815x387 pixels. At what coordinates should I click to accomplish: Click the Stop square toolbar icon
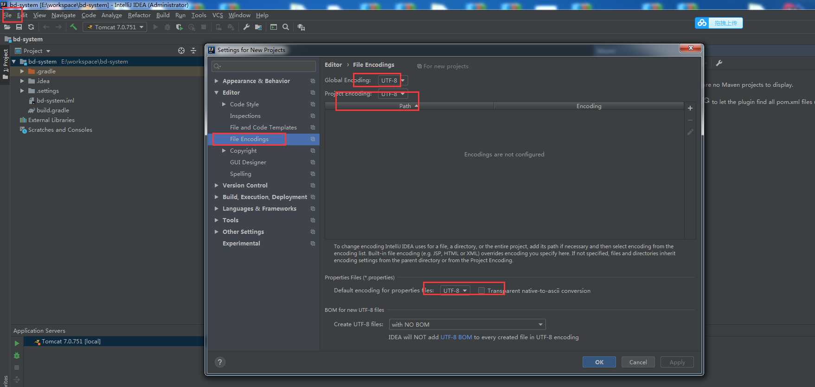pyautogui.click(x=204, y=27)
